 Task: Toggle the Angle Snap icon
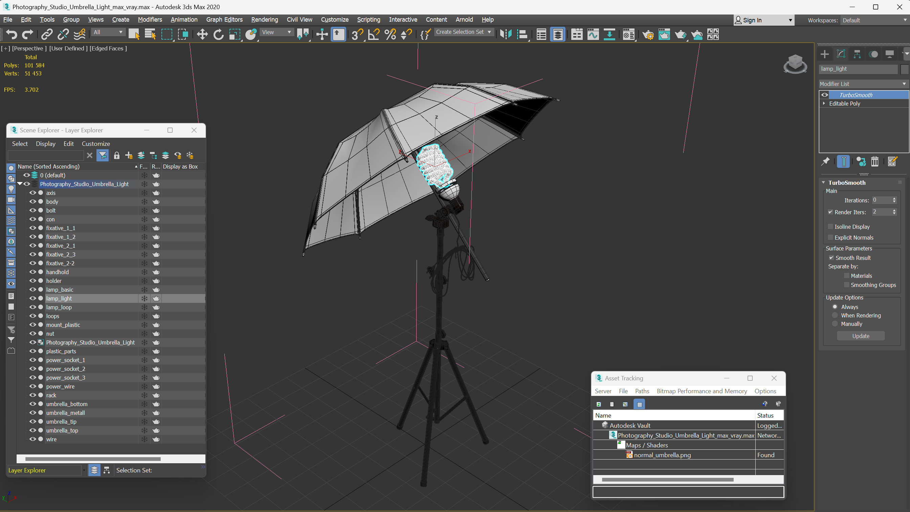[374, 34]
